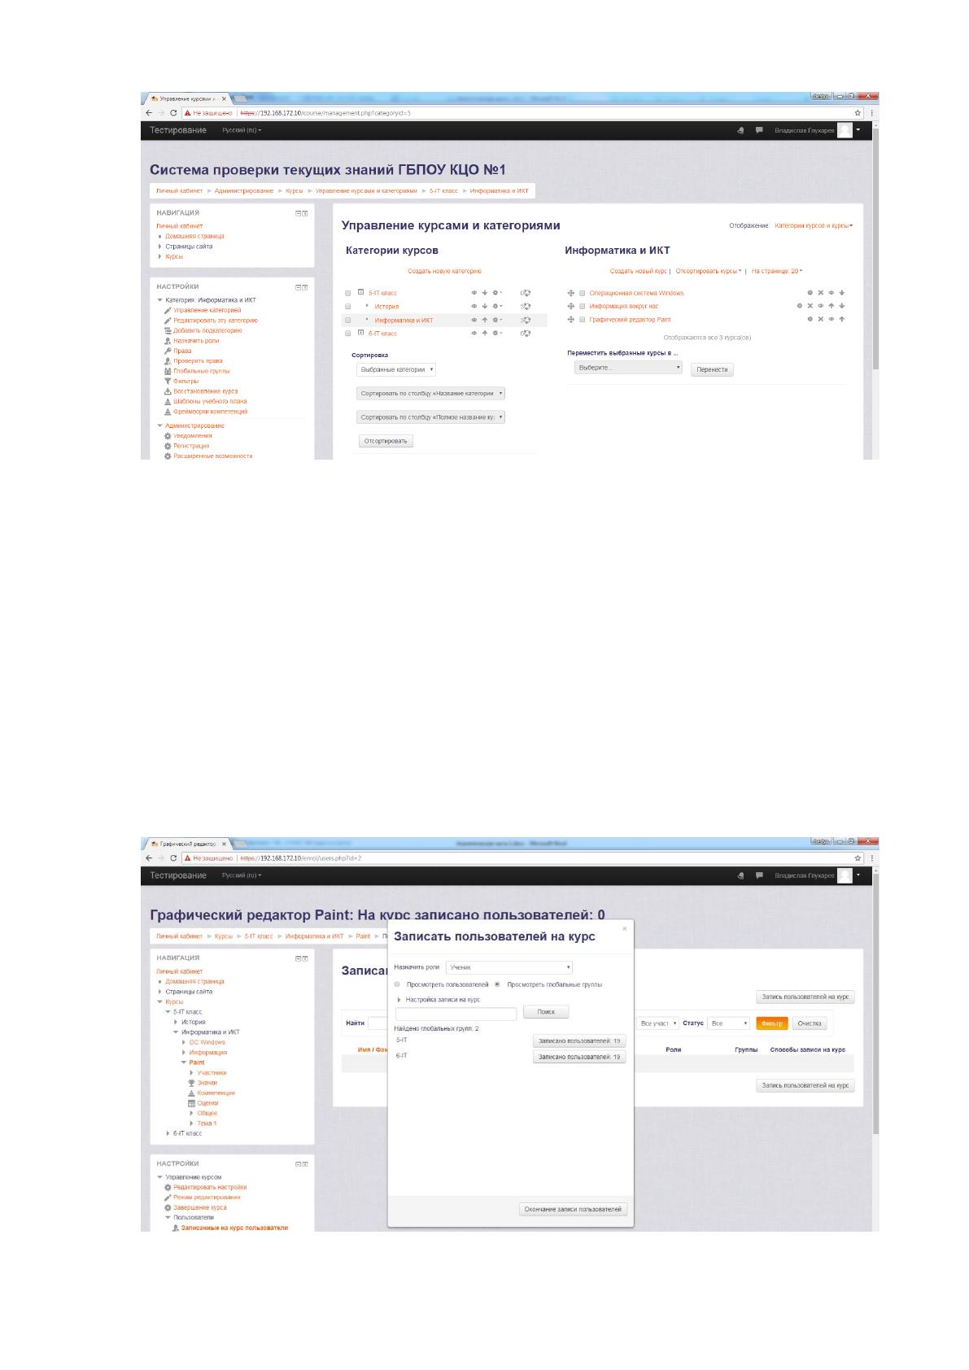Tick the checkbox next to Графический редактор Paint
This screenshot has height=1370, width=969.
[583, 319]
